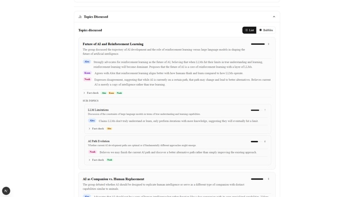This screenshot has width=354, height=197.
Task: Click the AI as Companion topic description
Action: pyautogui.click(x=163, y=186)
